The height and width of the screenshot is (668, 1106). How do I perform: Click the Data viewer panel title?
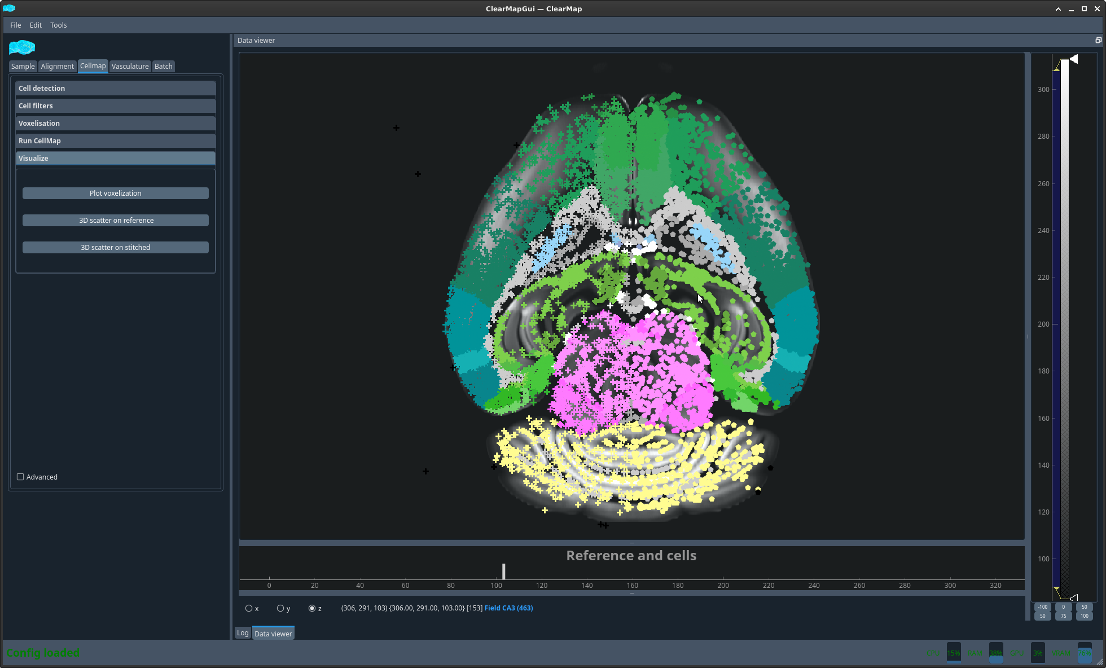coord(256,40)
